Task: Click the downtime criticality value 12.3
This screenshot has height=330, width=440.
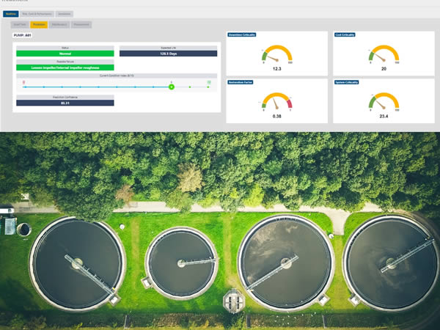Action: click(277, 68)
